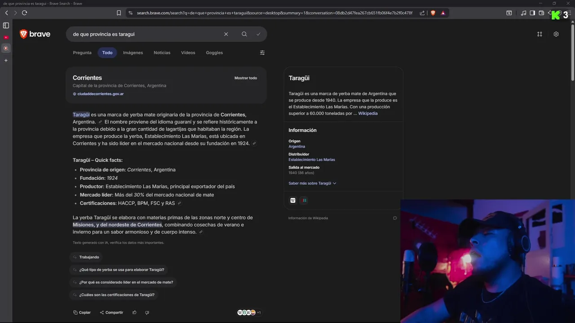Open the Brave Wallet icon
This screenshot has height=323, width=575.
(x=541, y=13)
